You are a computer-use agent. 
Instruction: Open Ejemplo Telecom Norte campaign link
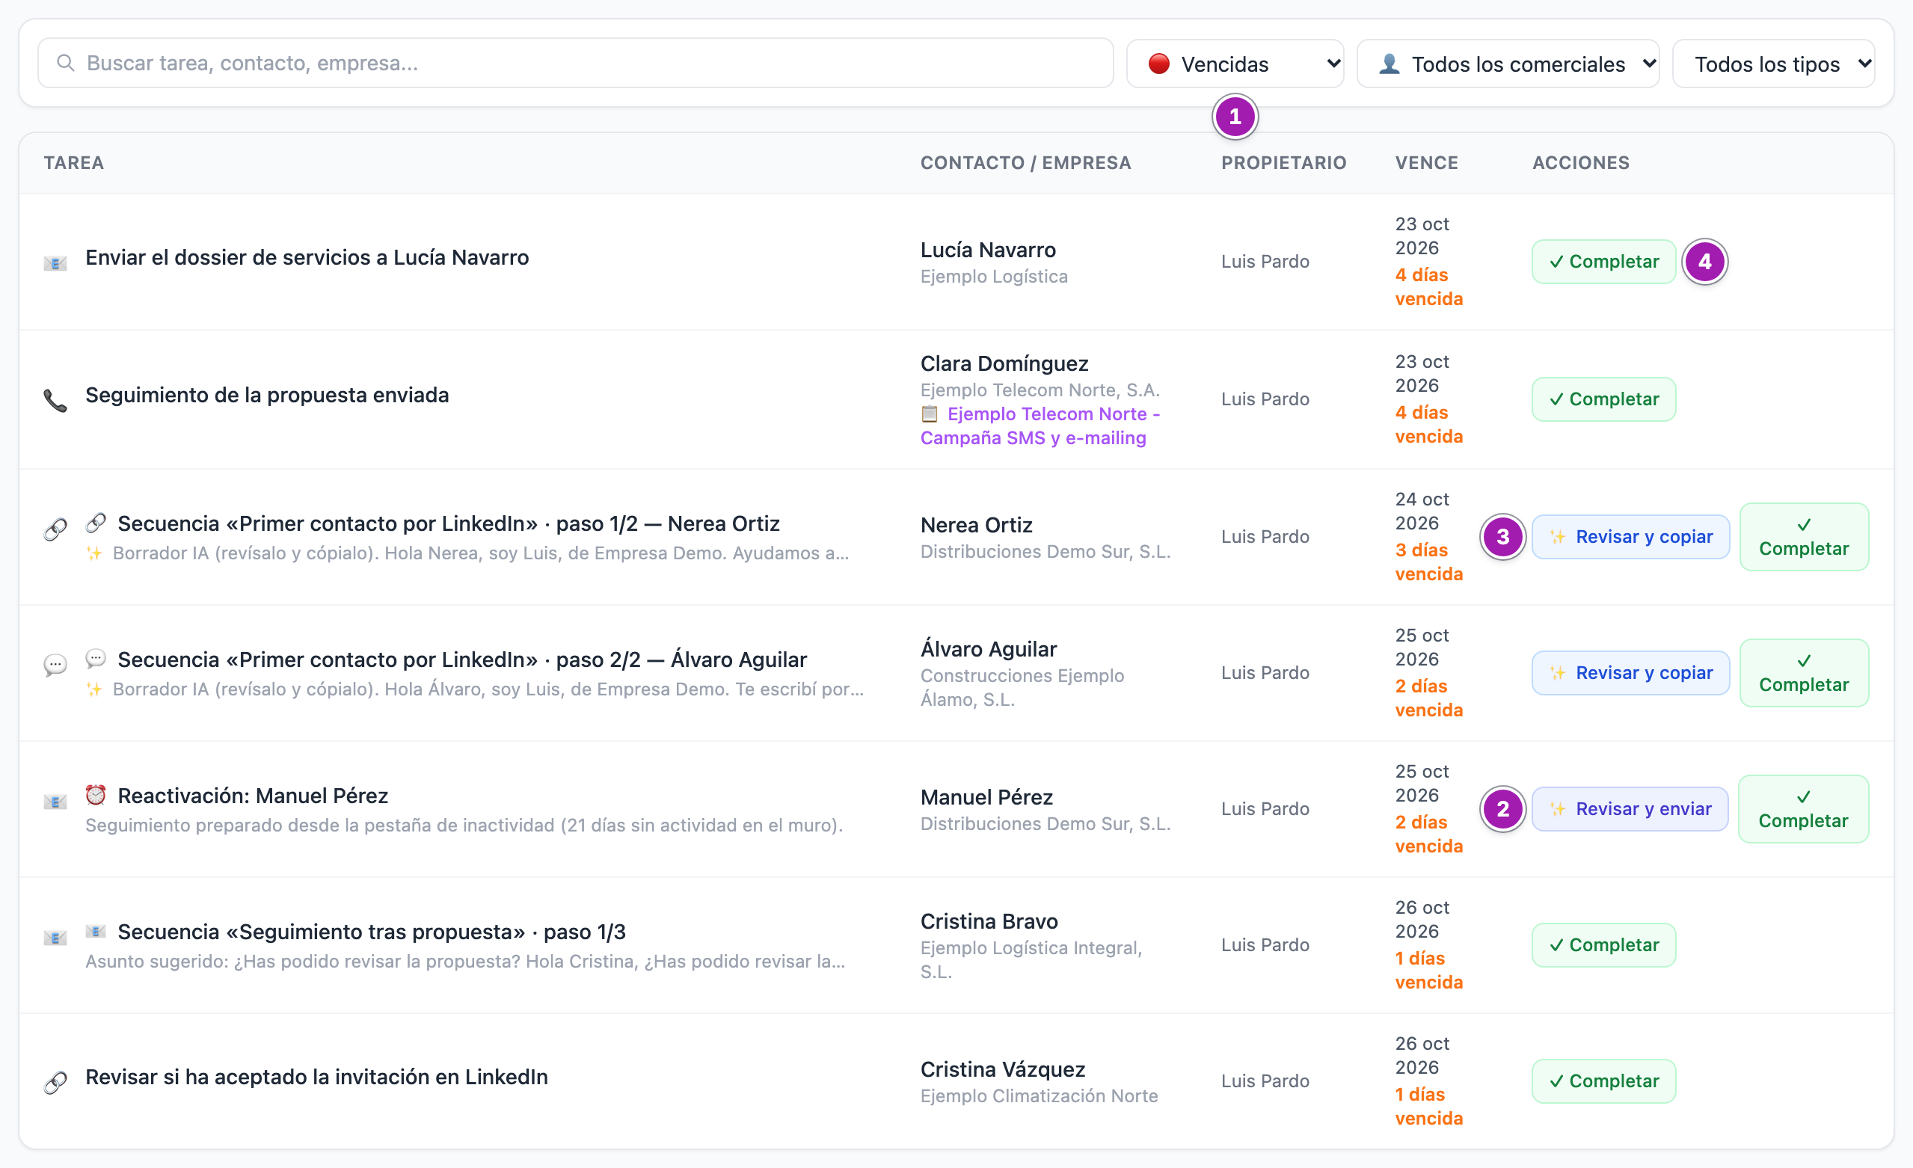coord(1040,426)
